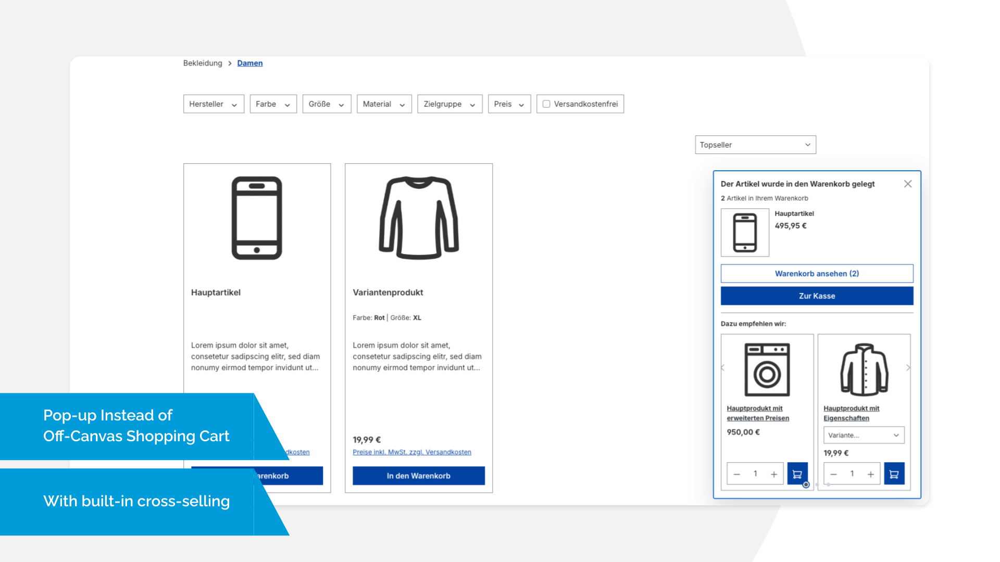
Task: Click the Dazu empfehlen wir heading
Action: [754, 324]
